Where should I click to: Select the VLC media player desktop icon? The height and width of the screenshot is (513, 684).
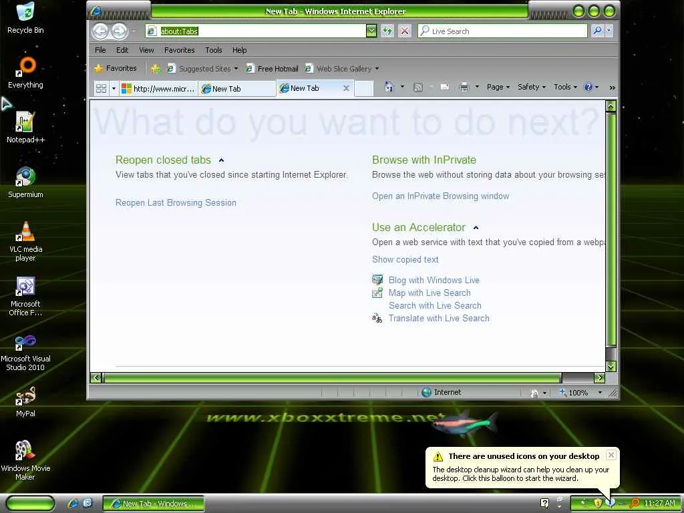[25, 241]
